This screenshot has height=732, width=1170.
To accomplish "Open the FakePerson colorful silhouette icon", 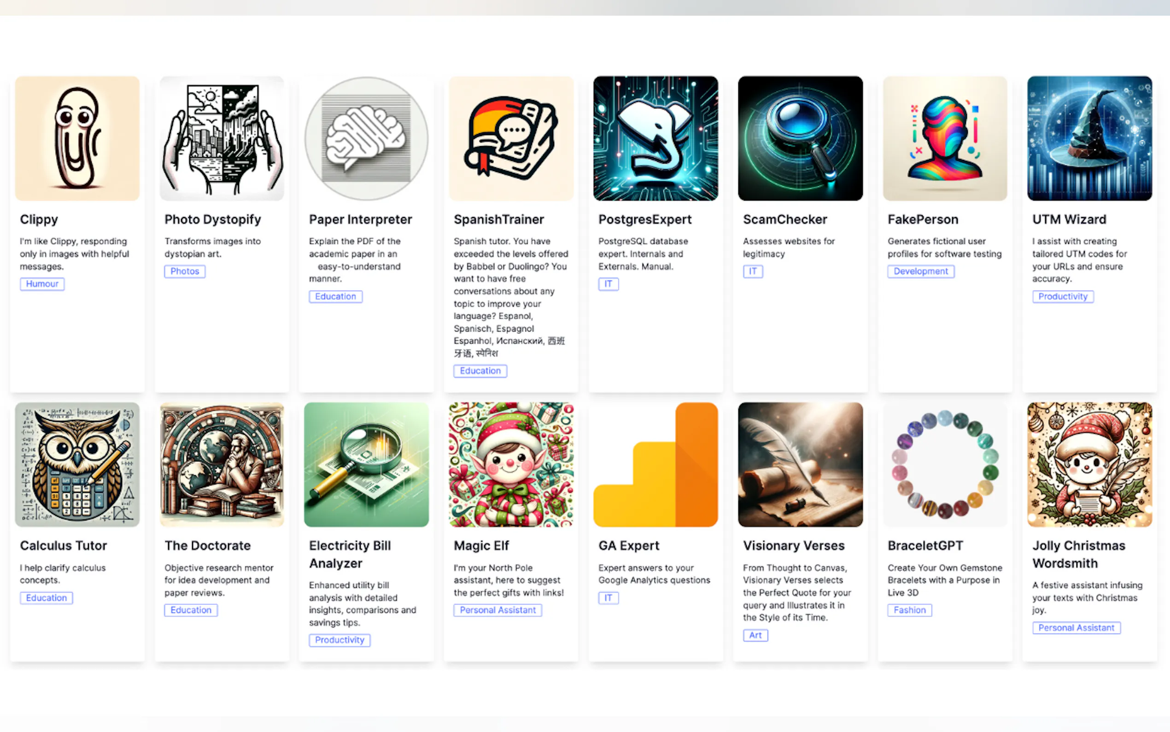I will coord(945,138).
